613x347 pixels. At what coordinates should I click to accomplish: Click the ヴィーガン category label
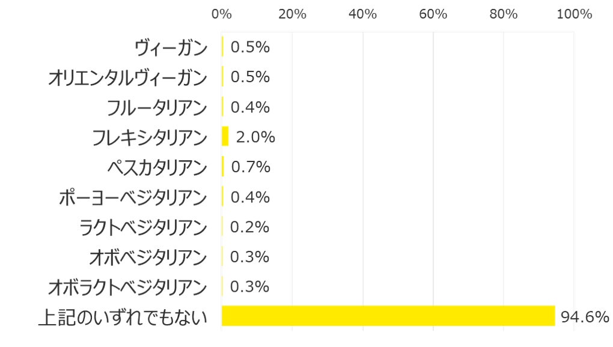pyautogui.click(x=171, y=47)
